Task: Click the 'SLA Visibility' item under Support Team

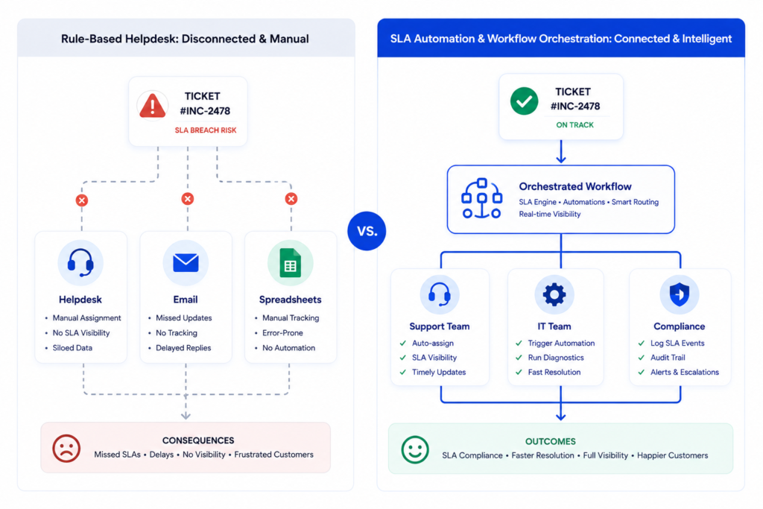Action: (434, 358)
